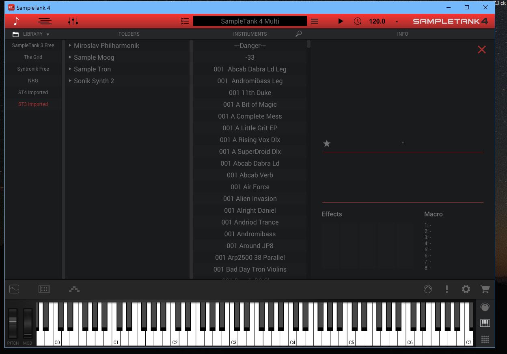The width and height of the screenshot is (507, 354).
Task: Close the info panel with red X
Action: [482, 50]
